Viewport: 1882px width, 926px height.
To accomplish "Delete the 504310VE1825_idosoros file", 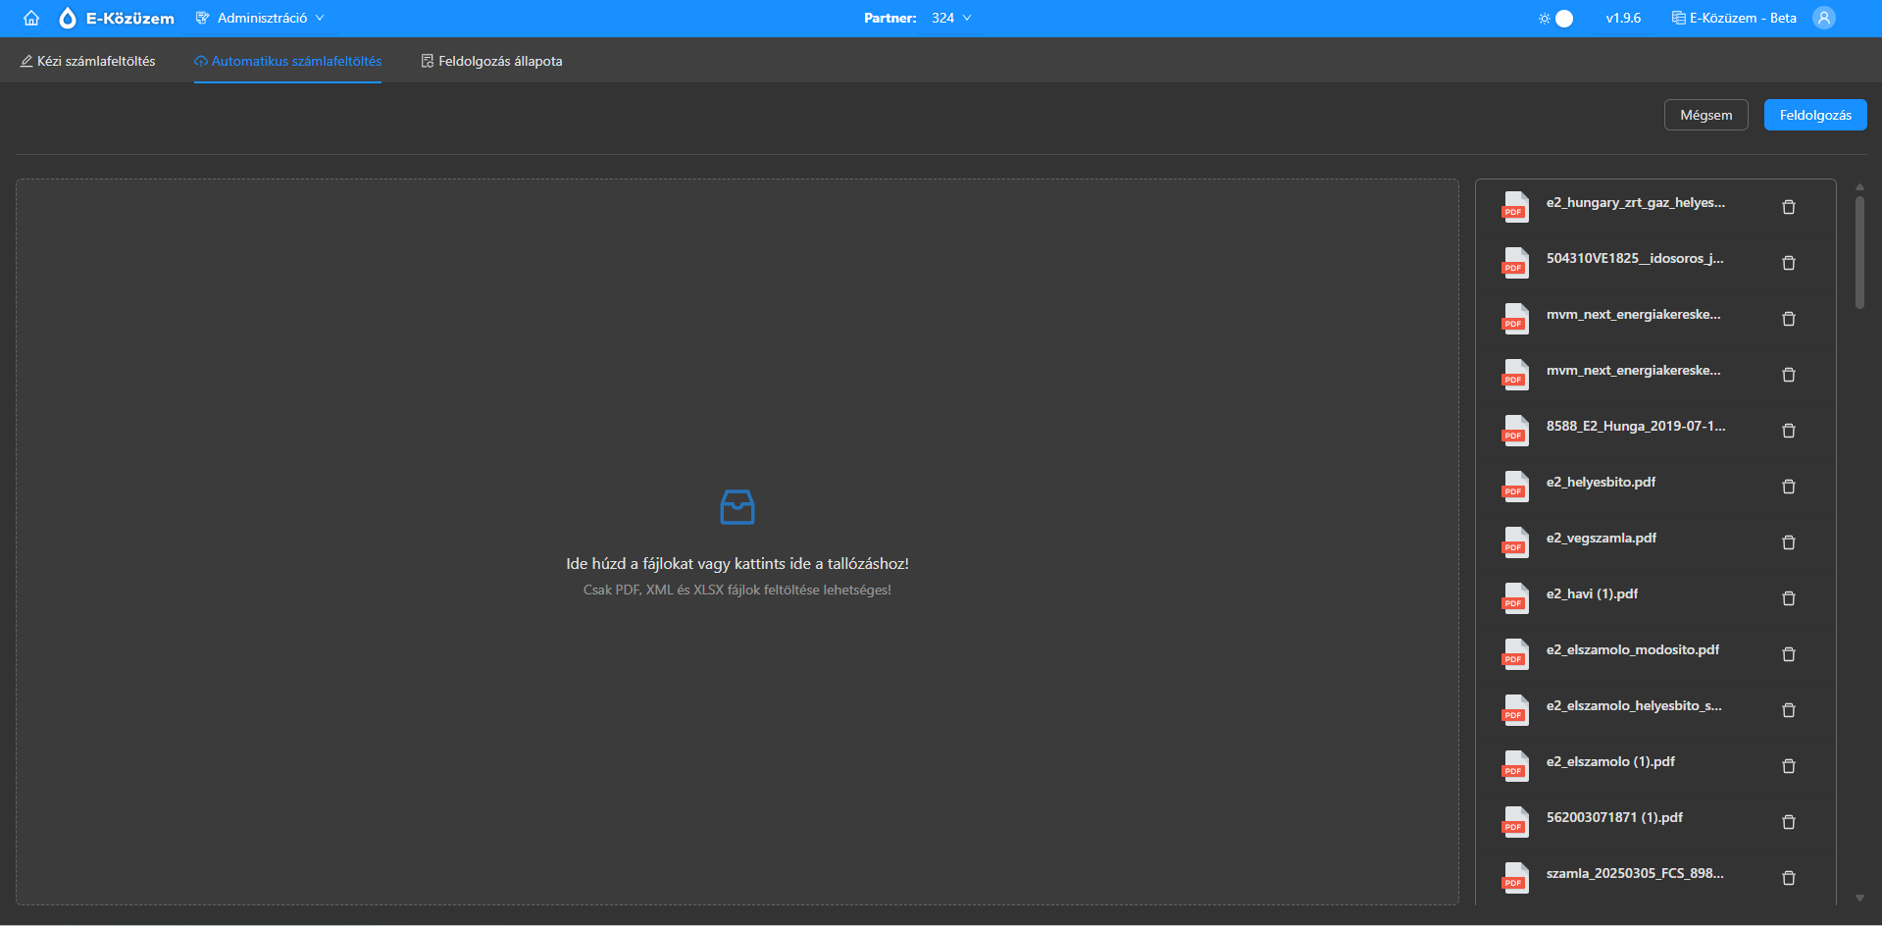I will click(x=1788, y=263).
